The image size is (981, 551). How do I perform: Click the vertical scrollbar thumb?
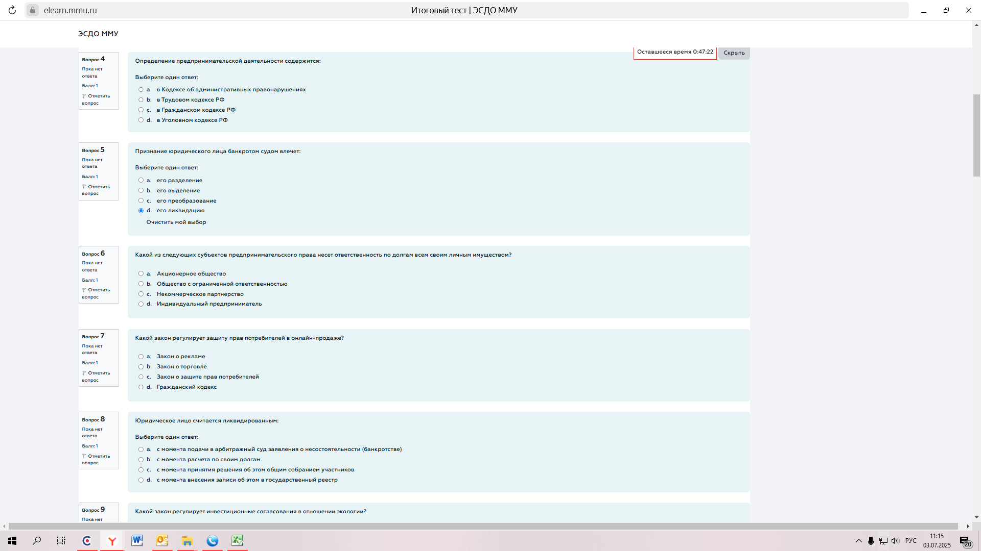976,135
